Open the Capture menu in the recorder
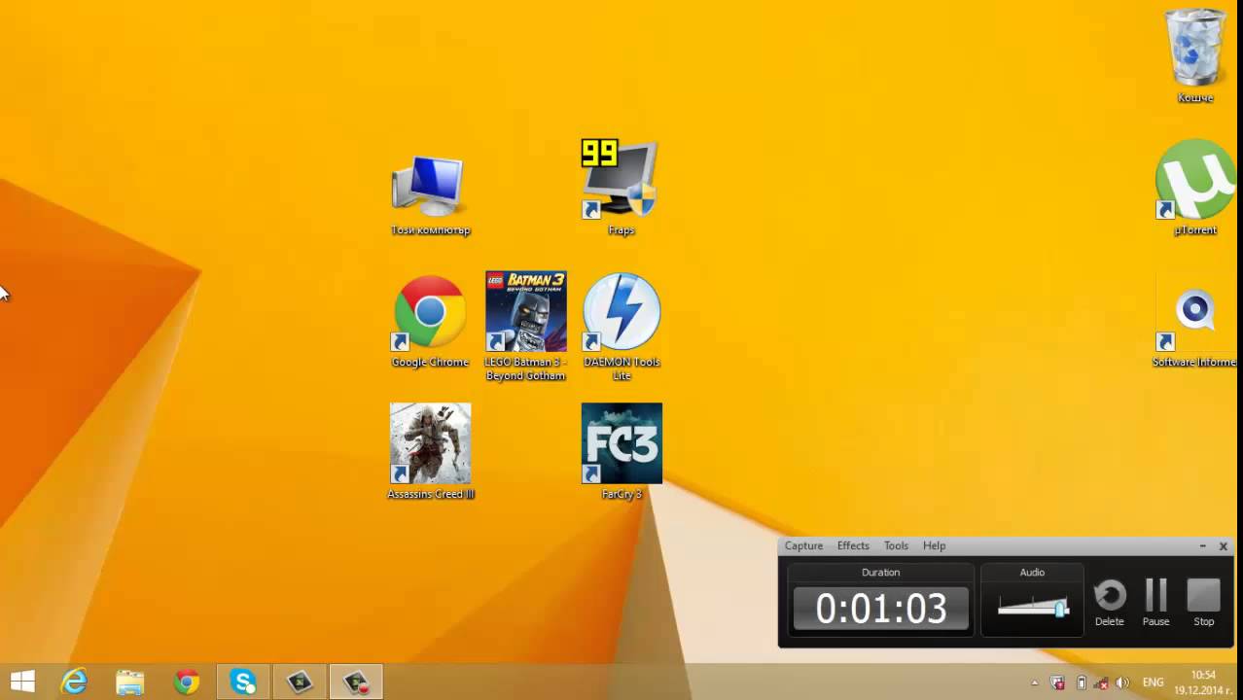 point(803,545)
